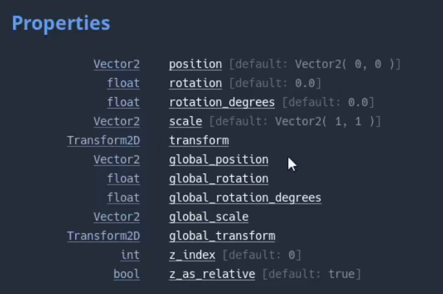Open the z_index property link
Image resolution: width=443 pixels, height=294 pixels.
click(192, 255)
